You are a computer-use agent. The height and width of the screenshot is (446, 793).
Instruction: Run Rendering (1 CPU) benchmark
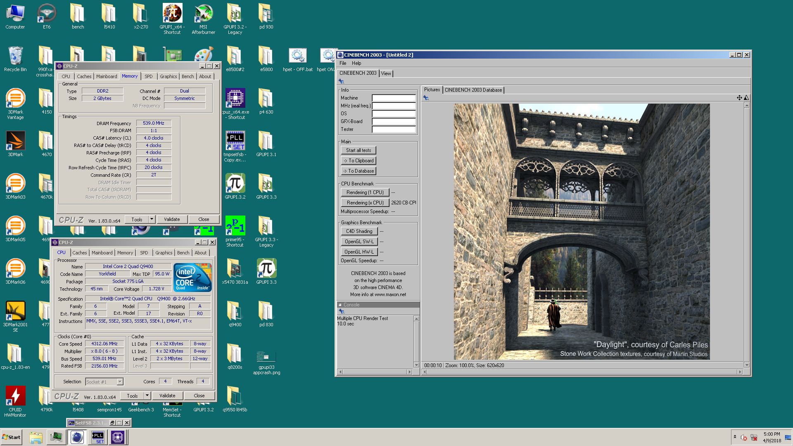pyautogui.click(x=365, y=192)
